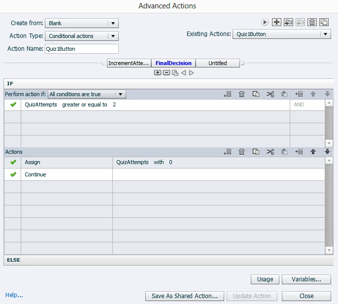The height and width of the screenshot is (304, 338).
Task: Click green check on Assign action
Action: [x=13, y=162]
